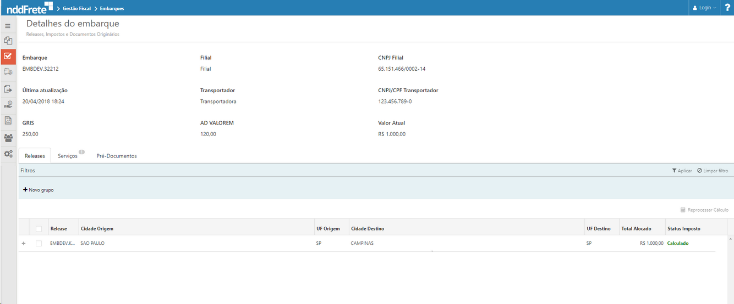Click the help question mark icon

click(x=727, y=8)
